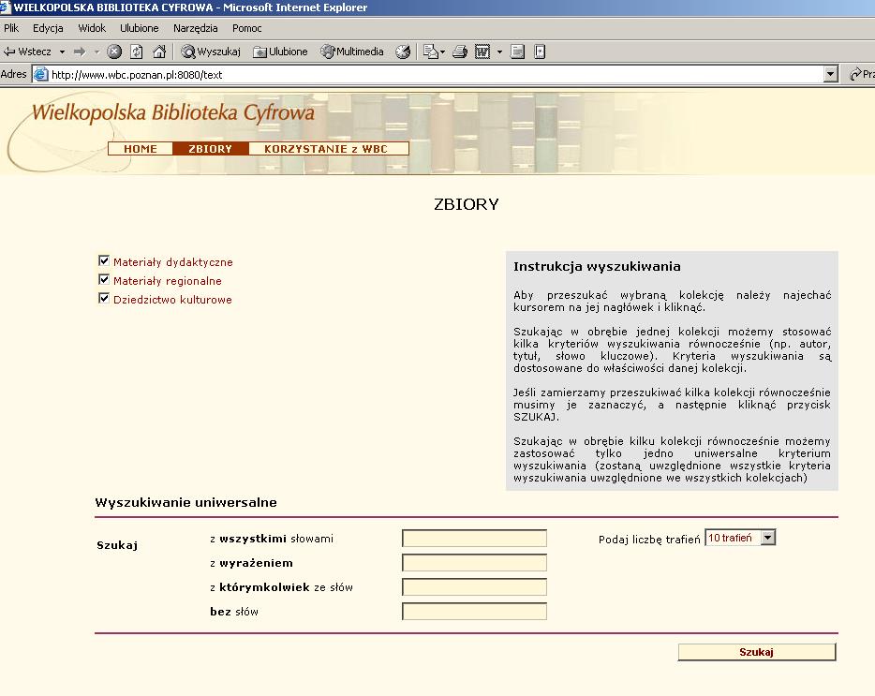Click the Szukaj search button
The image size is (875, 696).
coord(757,652)
